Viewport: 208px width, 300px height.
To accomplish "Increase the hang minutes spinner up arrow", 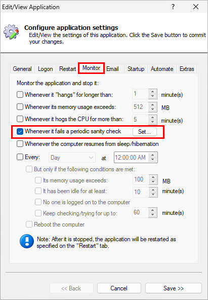I will [x=153, y=92].
